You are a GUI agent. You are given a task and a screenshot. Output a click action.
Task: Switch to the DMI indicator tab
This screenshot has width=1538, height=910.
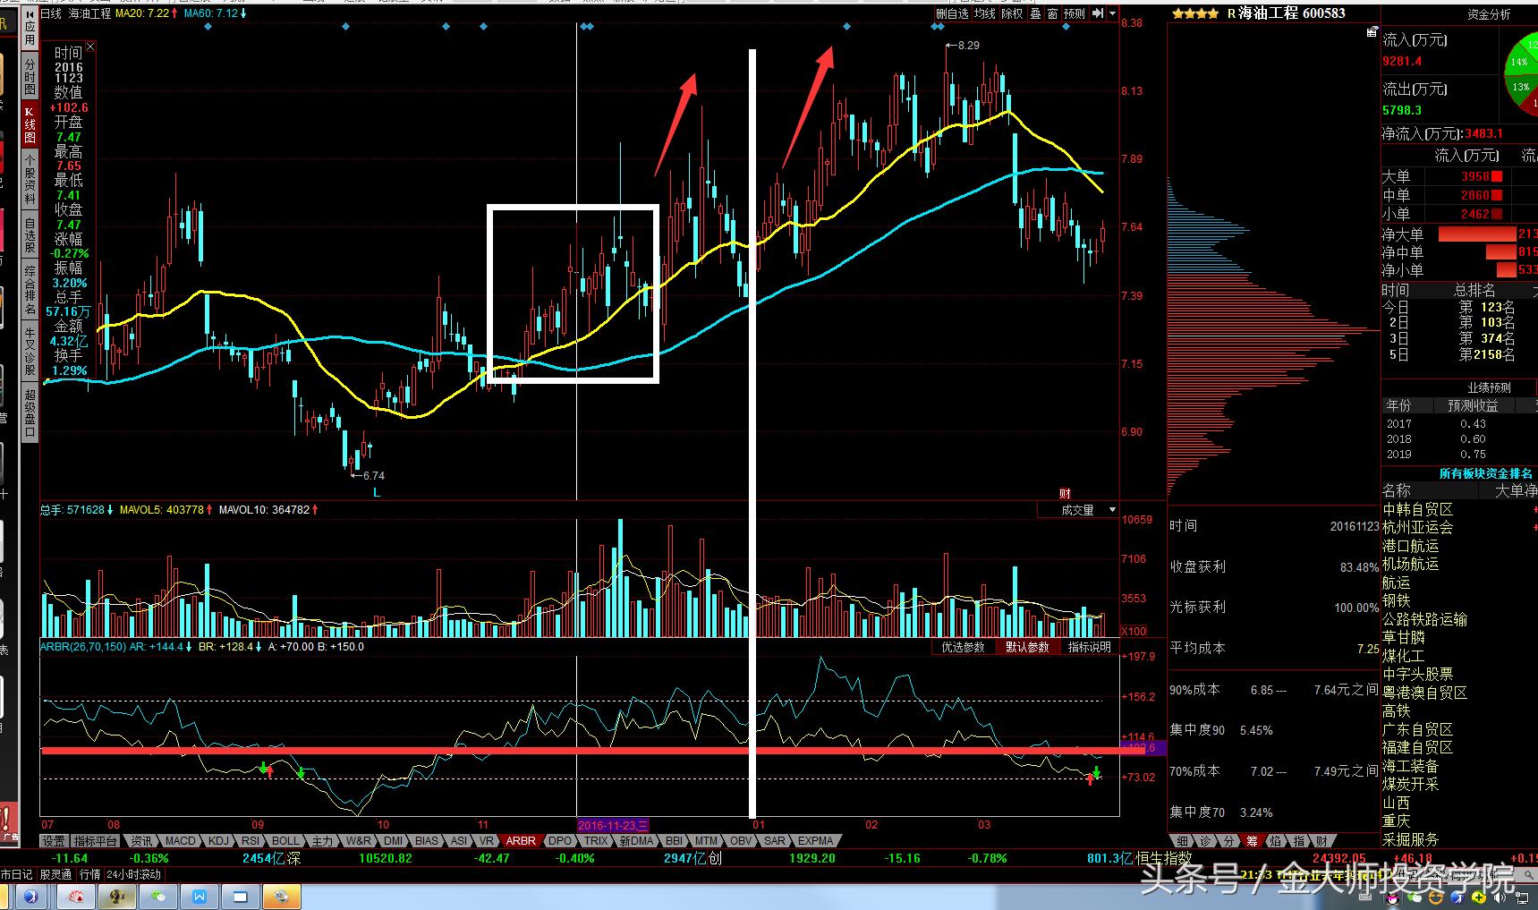(394, 841)
